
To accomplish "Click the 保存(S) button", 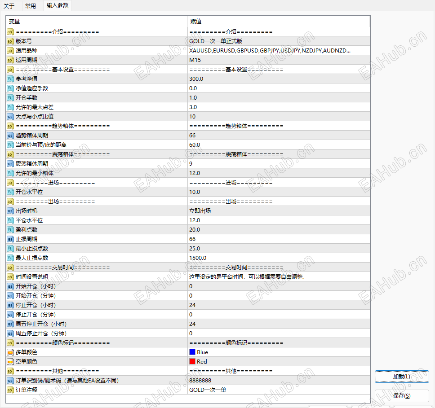I will [401, 395].
